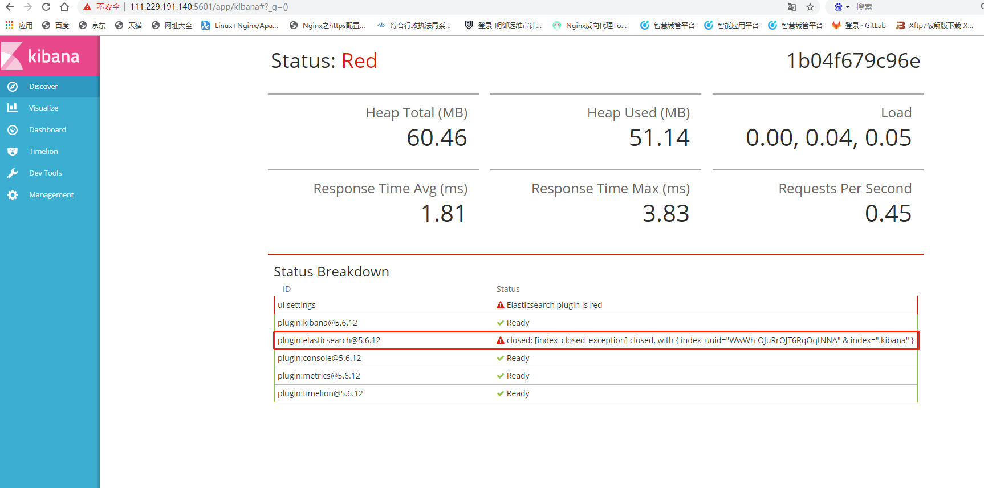Click the Load value 0.00, 0.04, 0.05
The image size is (984, 488).
click(828, 138)
